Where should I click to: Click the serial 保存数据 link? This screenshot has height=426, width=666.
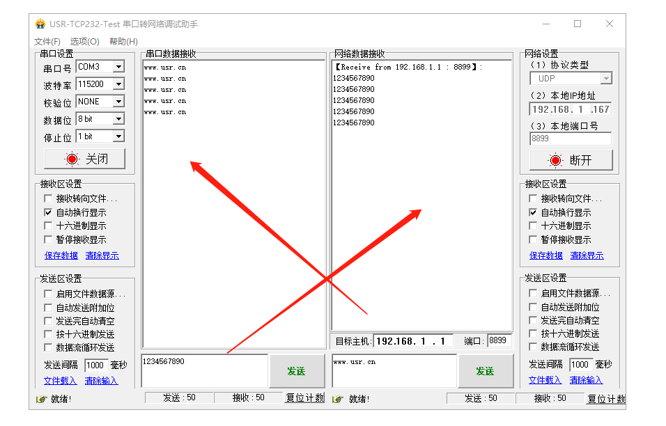pos(61,255)
